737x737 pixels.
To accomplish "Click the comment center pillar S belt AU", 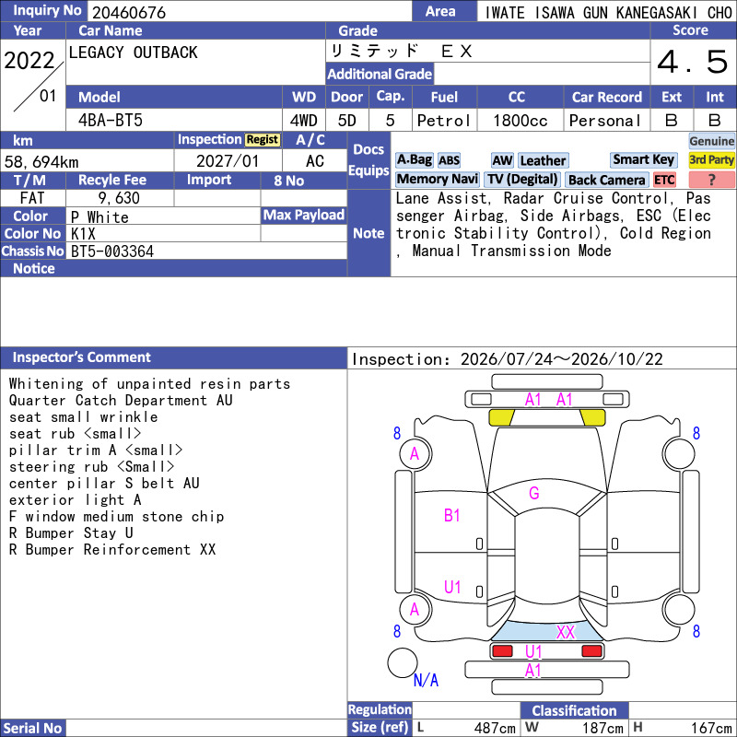I will point(104,483).
